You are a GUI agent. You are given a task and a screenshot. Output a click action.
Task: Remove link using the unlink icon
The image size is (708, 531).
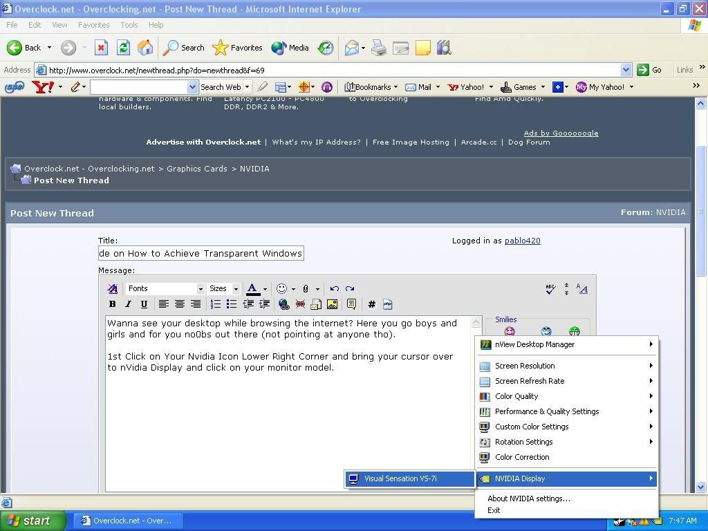[300, 304]
